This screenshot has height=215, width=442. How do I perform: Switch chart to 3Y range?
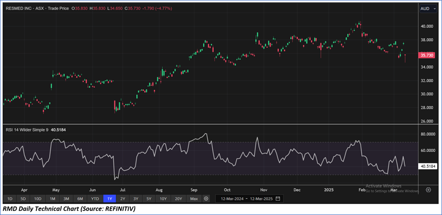(x=136, y=198)
